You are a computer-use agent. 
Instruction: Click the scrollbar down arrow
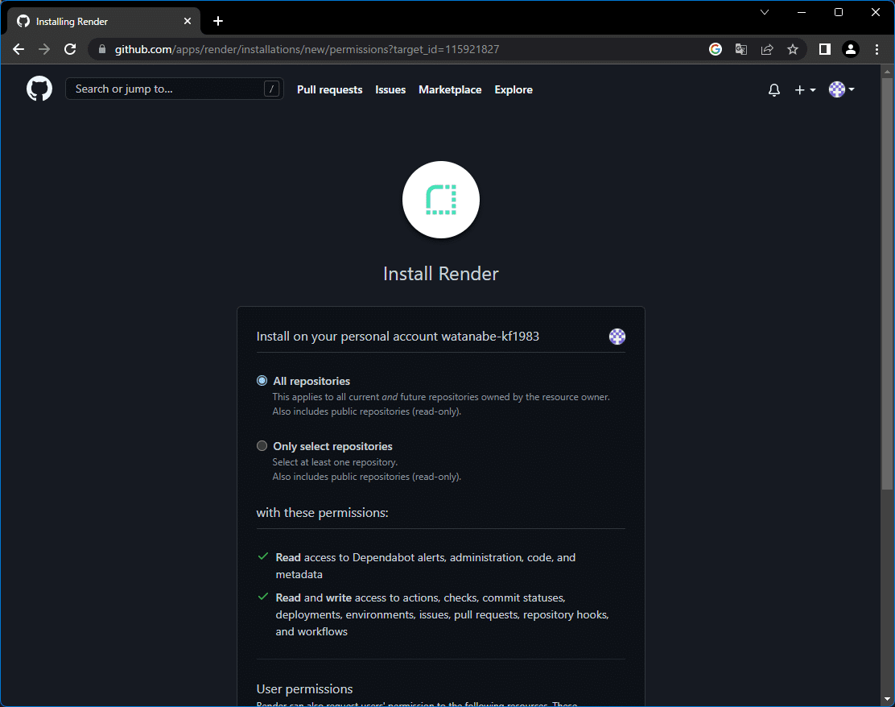click(x=887, y=699)
